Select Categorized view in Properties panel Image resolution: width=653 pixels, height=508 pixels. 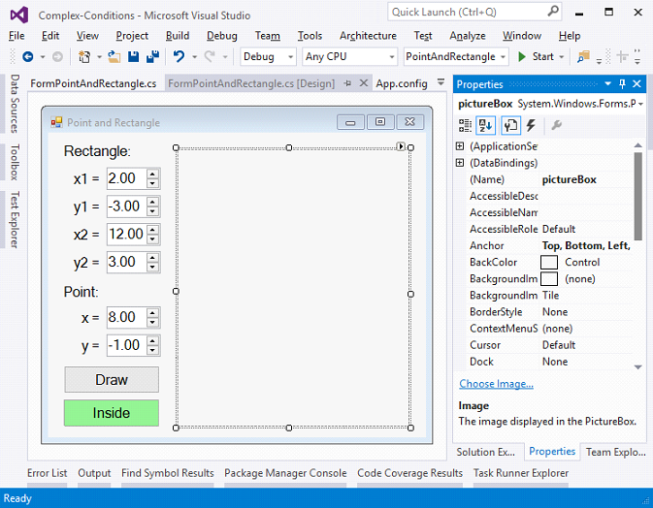click(465, 125)
